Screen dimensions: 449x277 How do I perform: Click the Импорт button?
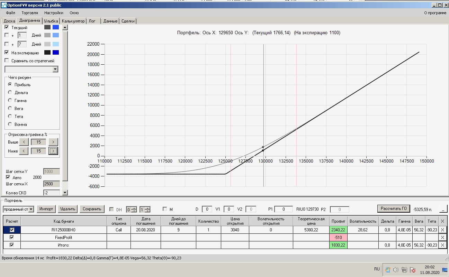[46, 209]
